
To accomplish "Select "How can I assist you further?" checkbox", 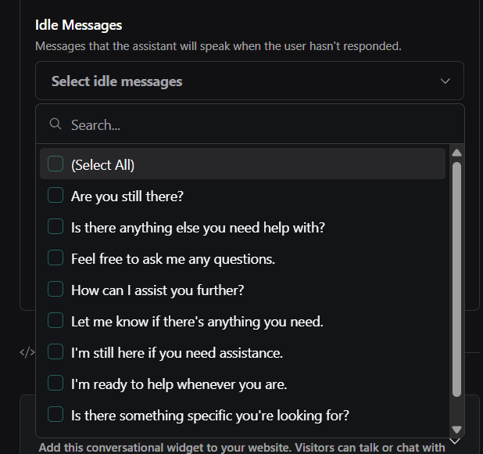I will 55,290.
